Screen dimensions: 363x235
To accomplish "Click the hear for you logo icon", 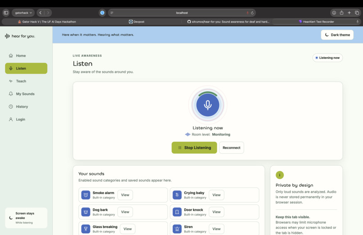I will tap(7, 36).
